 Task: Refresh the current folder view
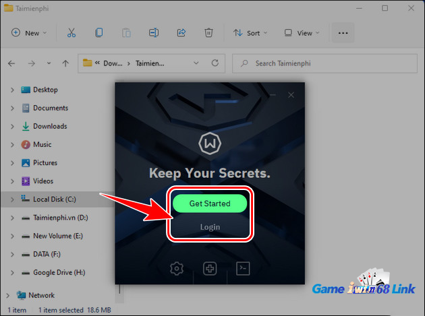click(215, 63)
